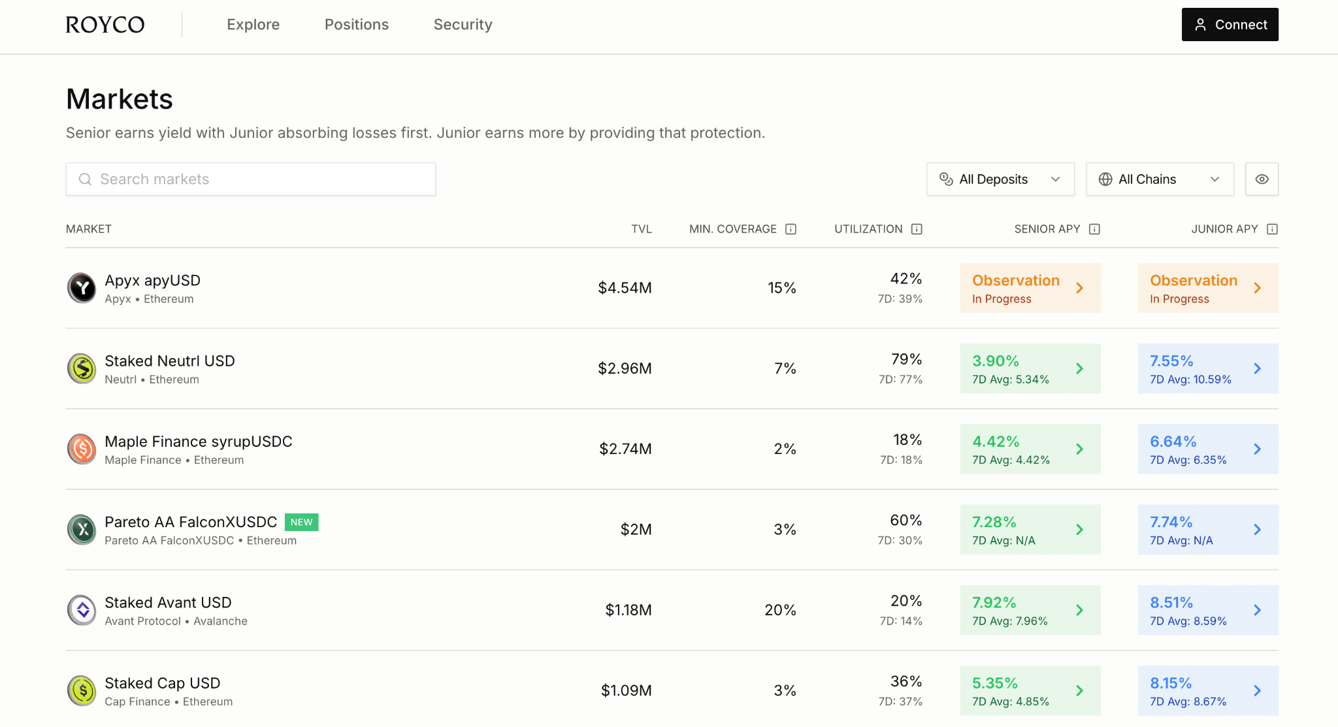Go to the Positions page
Viewport: 1338px width, 727px height.
pos(357,25)
